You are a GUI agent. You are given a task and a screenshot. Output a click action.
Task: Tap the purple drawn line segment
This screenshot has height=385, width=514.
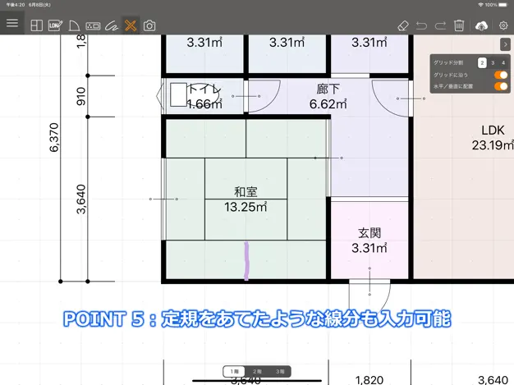point(246,261)
